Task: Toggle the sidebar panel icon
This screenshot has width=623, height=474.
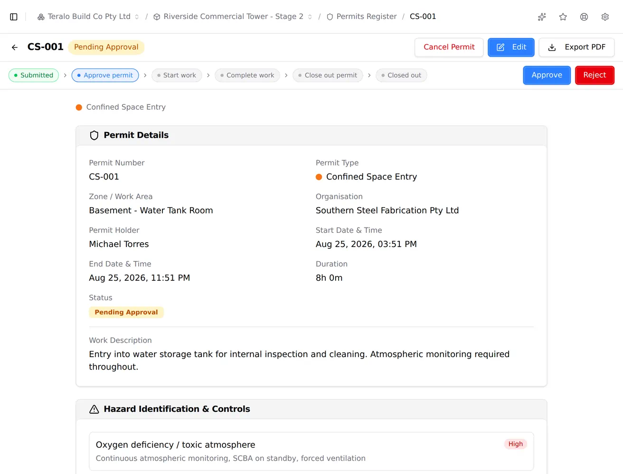Action: pos(14,17)
